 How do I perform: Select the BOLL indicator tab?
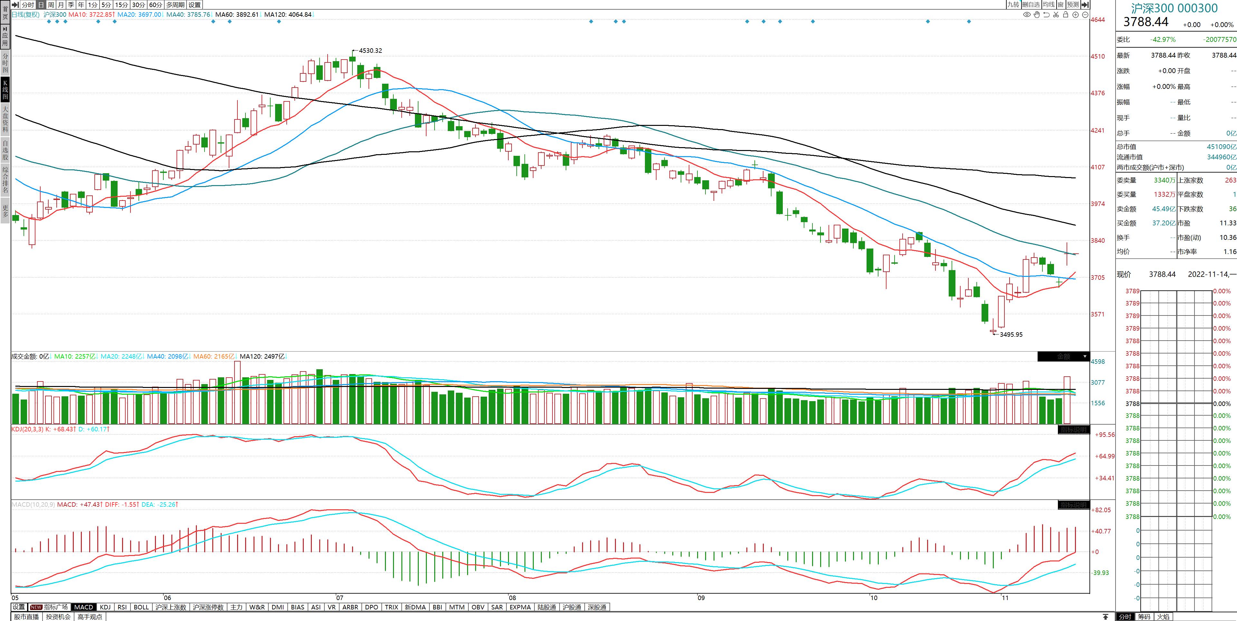(141, 607)
